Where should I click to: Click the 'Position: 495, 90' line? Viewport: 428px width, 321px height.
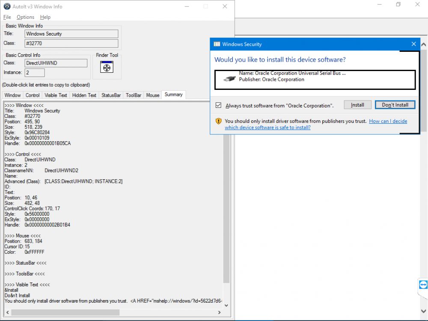pos(22,122)
